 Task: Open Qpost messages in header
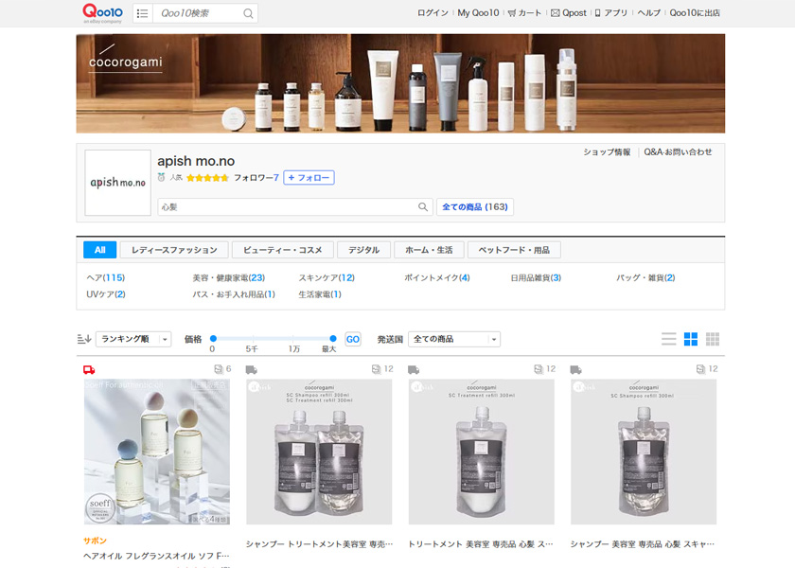[569, 13]
